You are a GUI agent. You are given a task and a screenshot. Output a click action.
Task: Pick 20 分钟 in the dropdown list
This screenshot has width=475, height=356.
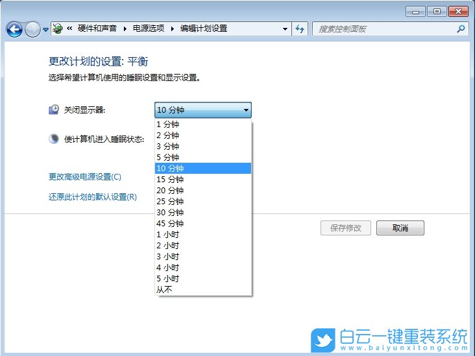pyautogui.click(x=203, y=191)
